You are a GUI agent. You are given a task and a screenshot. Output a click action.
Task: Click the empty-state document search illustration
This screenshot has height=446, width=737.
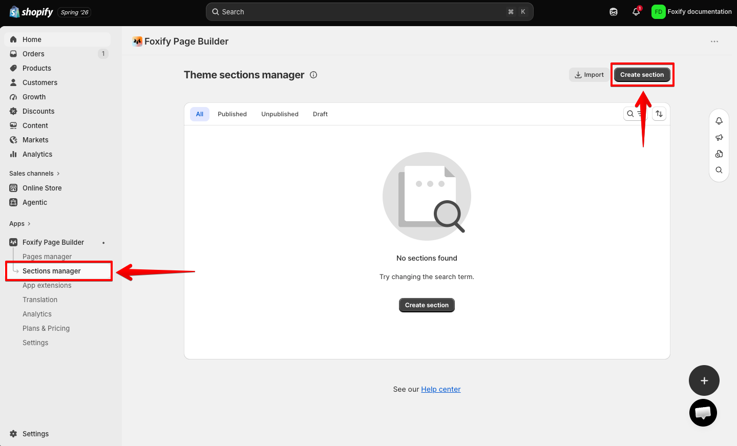pyautogui.click(x=427, y=196)
